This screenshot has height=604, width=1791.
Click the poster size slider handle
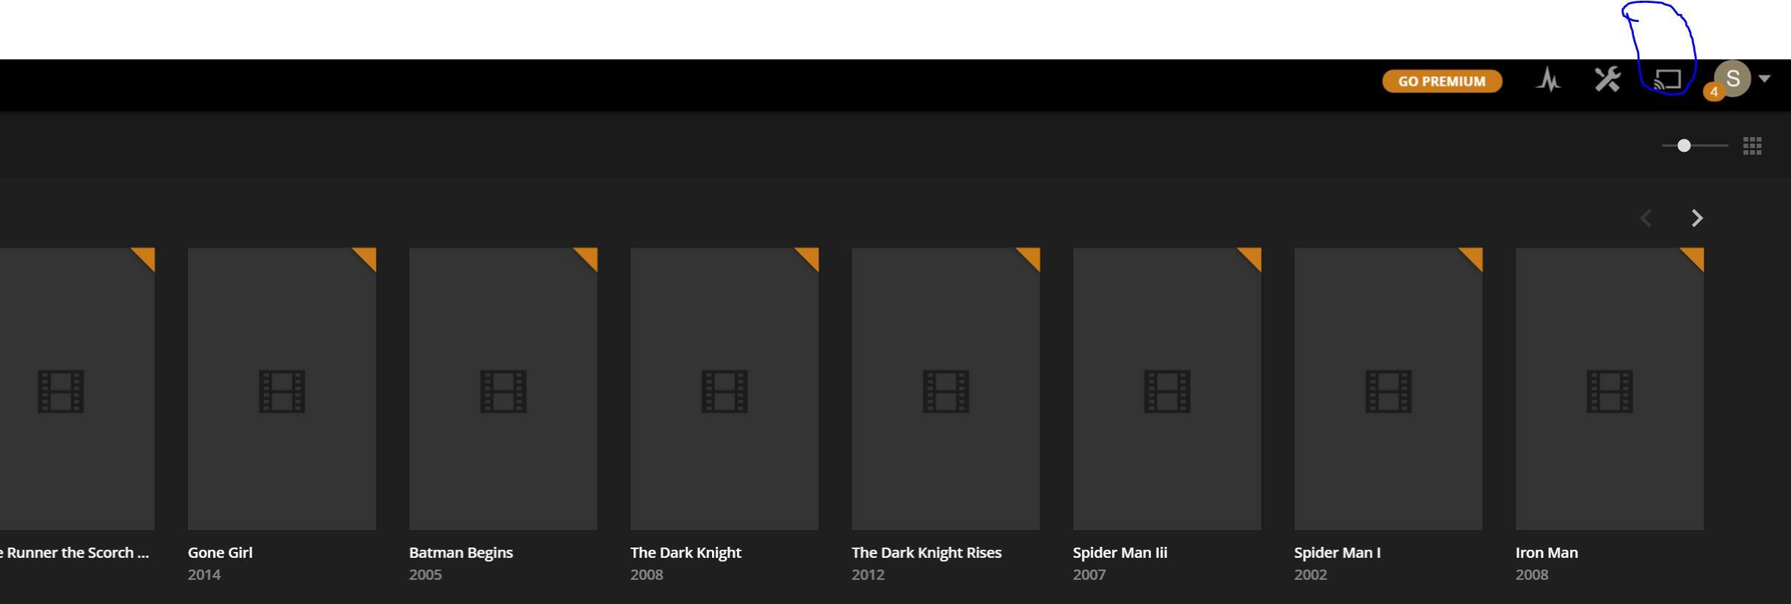[x=1684, y=146]
